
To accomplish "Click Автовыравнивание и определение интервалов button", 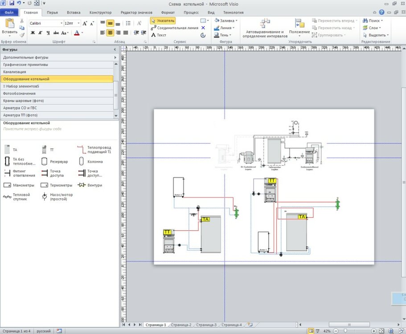I will click(265, 28).
